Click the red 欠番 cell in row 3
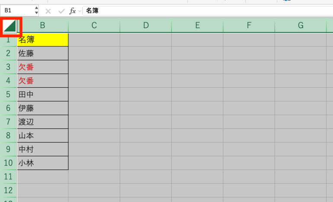The height and width of the screenshot is (202, 333). click(x=42, y=67)
